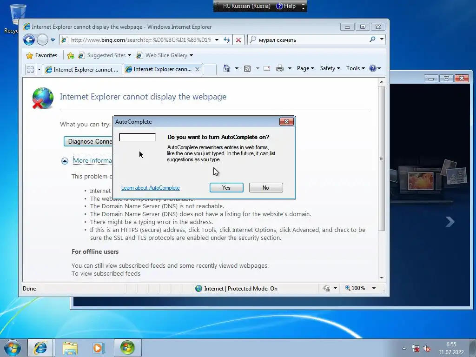This screenshot has height=357, width=476.
Task: Open the Safety menu
Action: click(330, 68)
